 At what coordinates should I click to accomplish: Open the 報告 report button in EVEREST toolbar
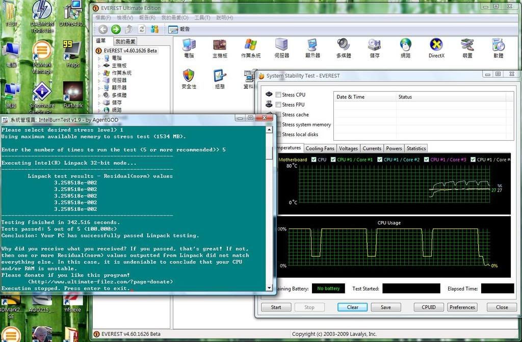179,29
